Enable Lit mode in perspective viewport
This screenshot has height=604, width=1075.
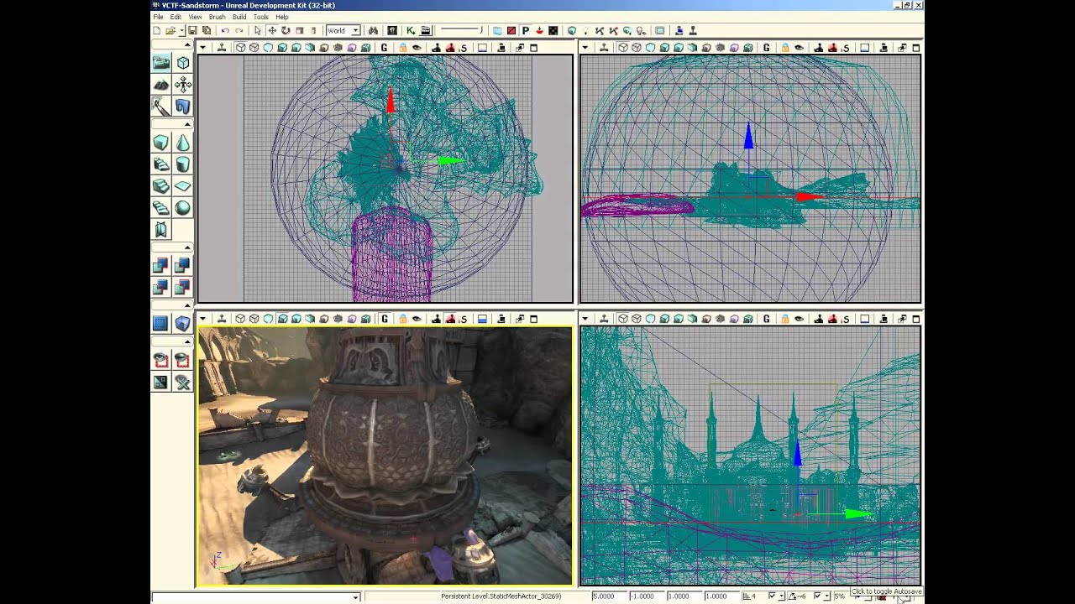coord(282,319)
